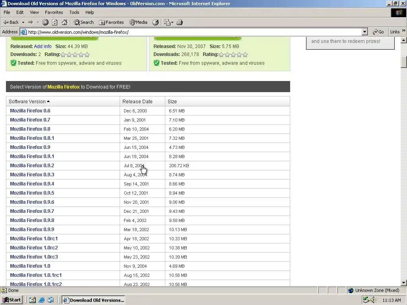Open the Back history dropdown arrow
This screenshot has height=305, width=407.
(x=23, y=22)
